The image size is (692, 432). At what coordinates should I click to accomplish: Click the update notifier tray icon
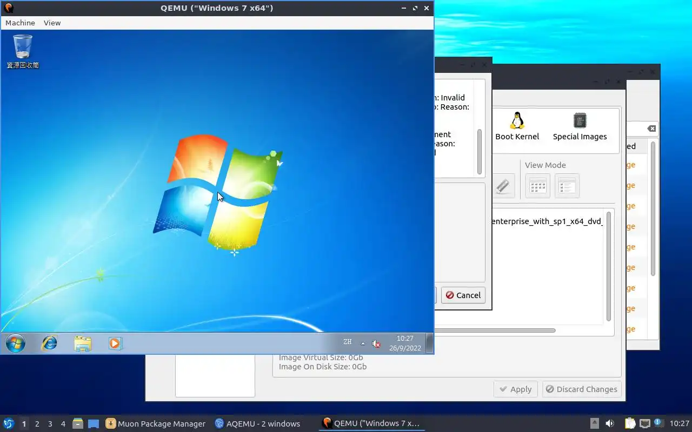[658, 423]
